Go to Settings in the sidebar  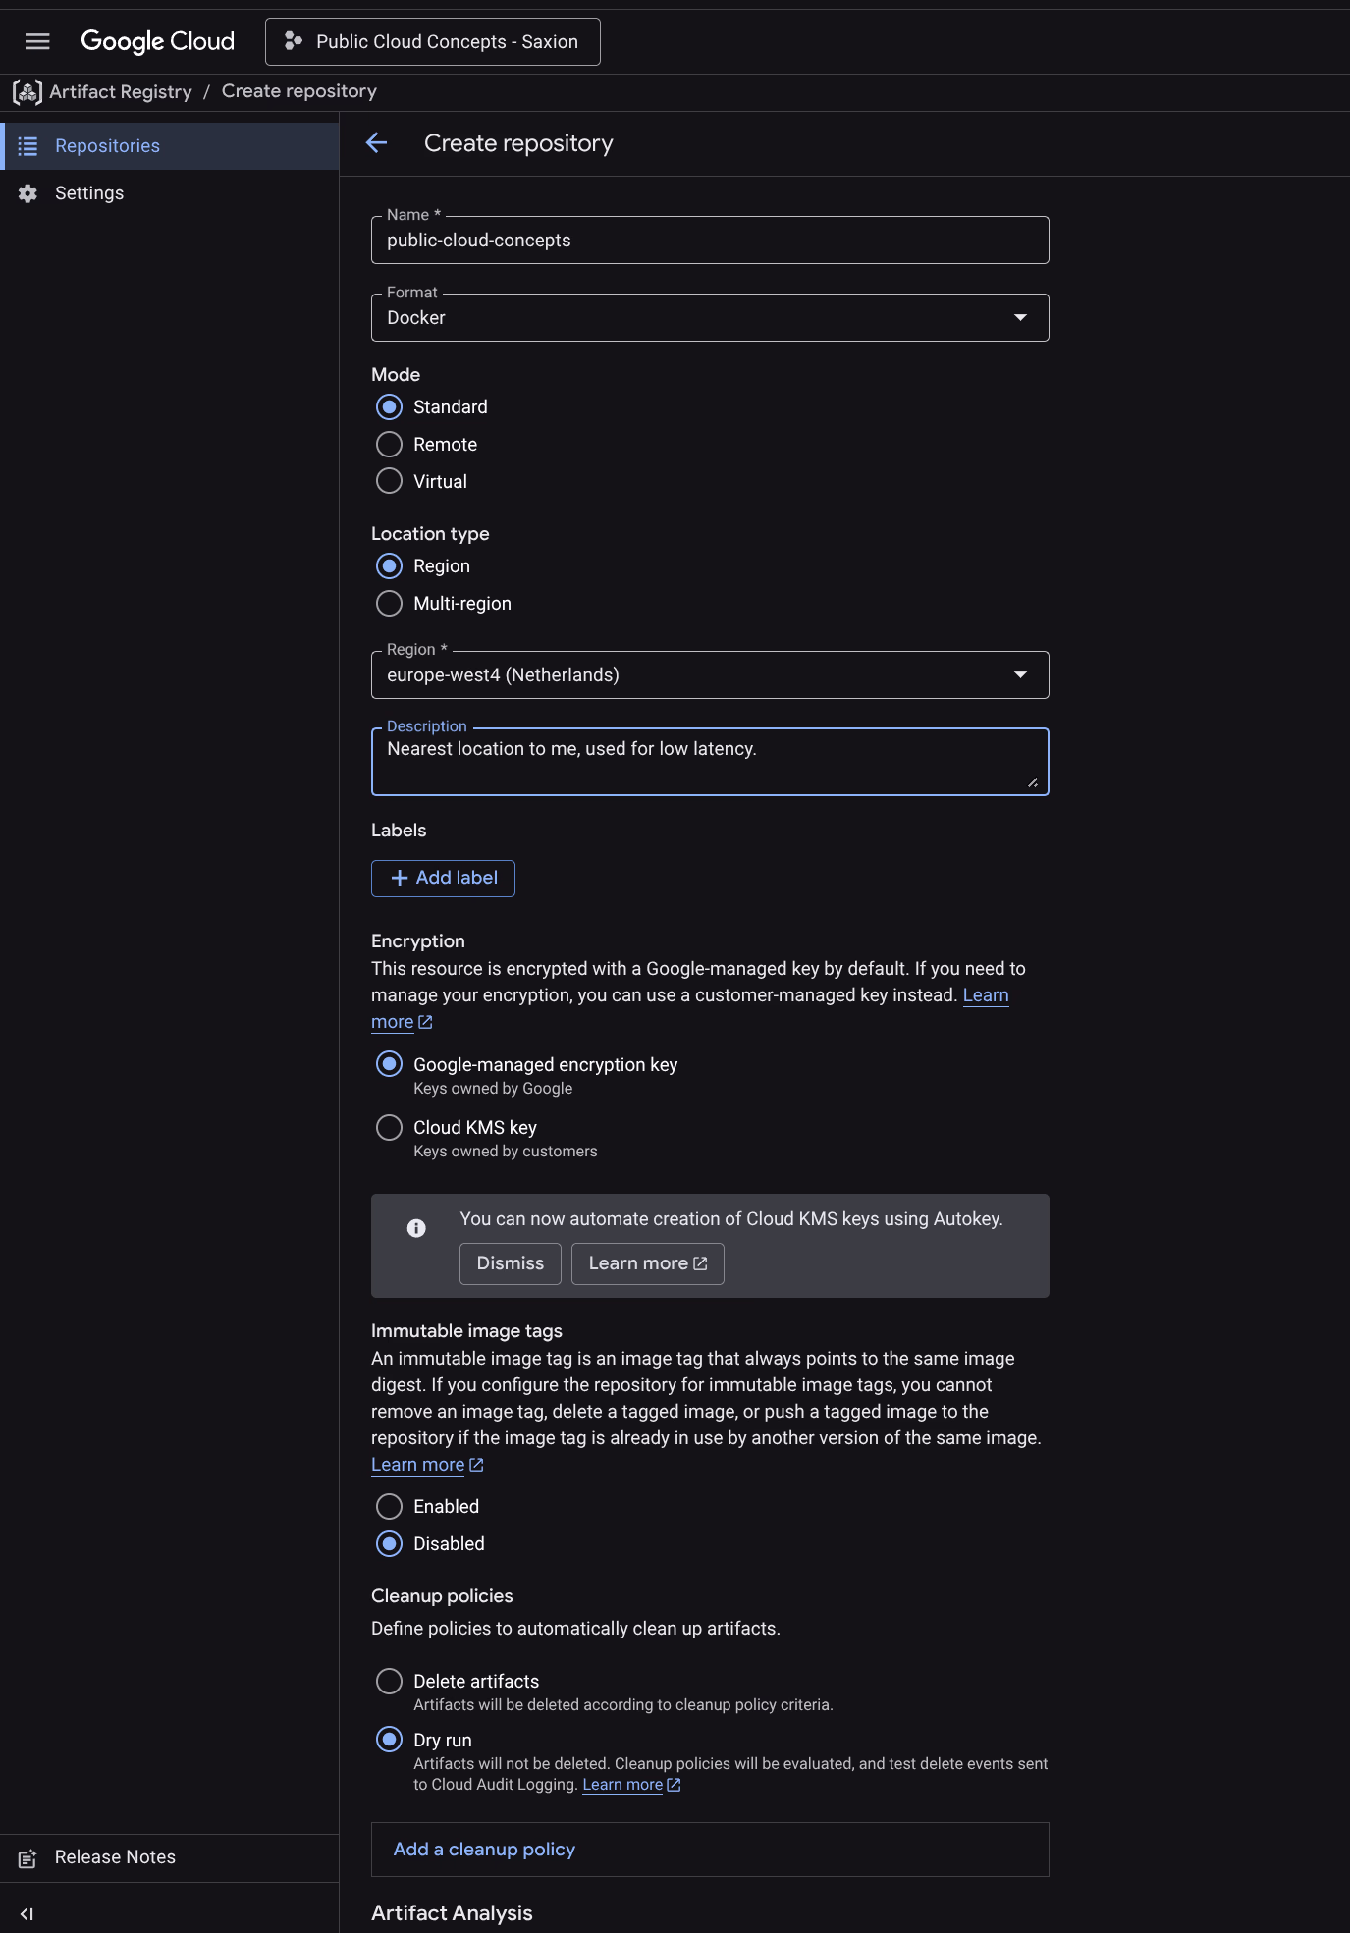tap(88, 192)
